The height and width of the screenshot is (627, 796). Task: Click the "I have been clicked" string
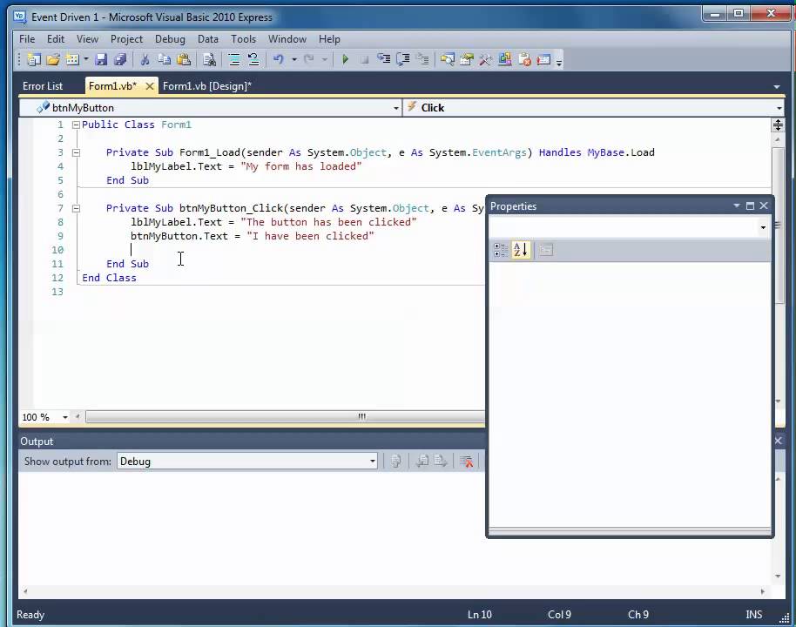(310, 236)
